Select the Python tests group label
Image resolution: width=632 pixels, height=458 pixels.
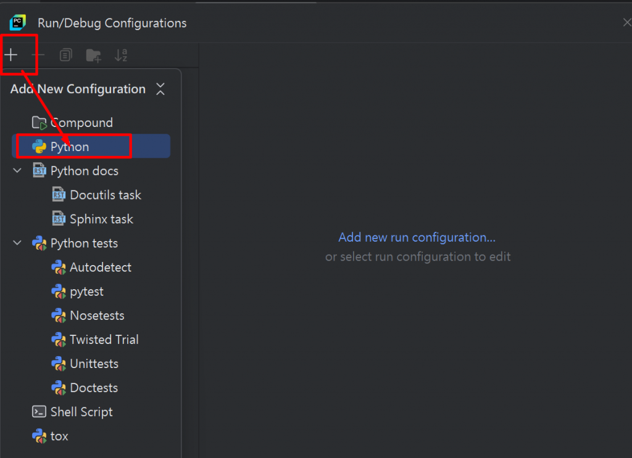84,243
